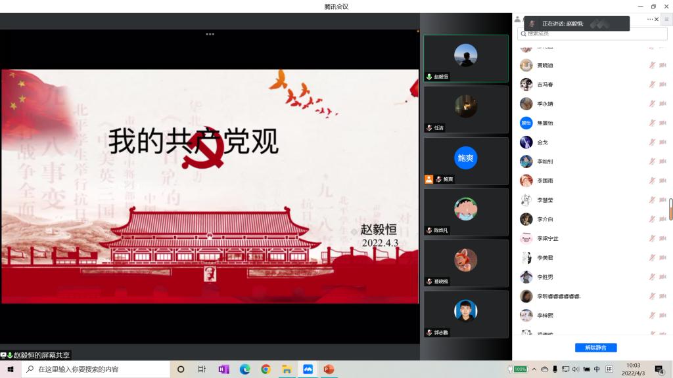Select 赵毅恒's video tile

coord(466,58)
